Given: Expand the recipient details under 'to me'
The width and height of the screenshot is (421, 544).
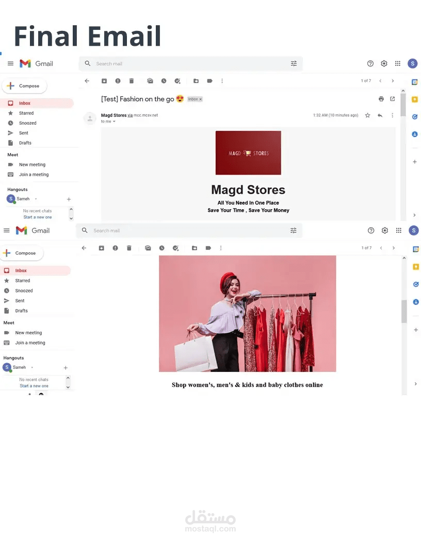Looking at the screenshot, I should point(113,121).
